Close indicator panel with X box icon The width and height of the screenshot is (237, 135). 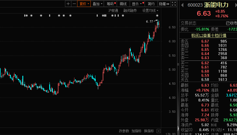159,131
